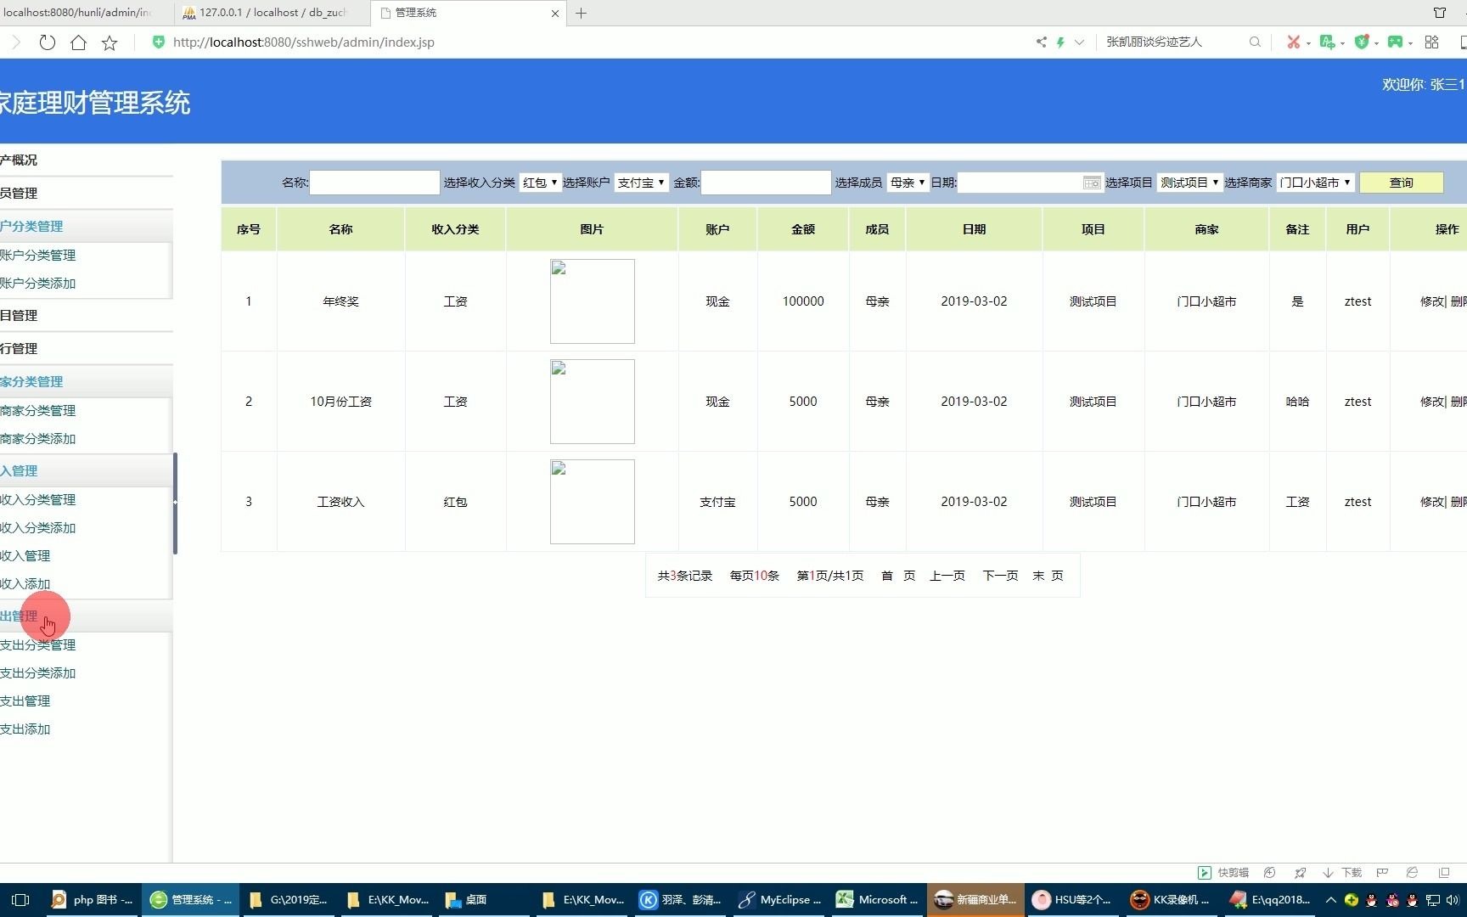The image size is (1467, 917).
Task: Click the broken image in 工资收入 row
Action: point(593,502)
